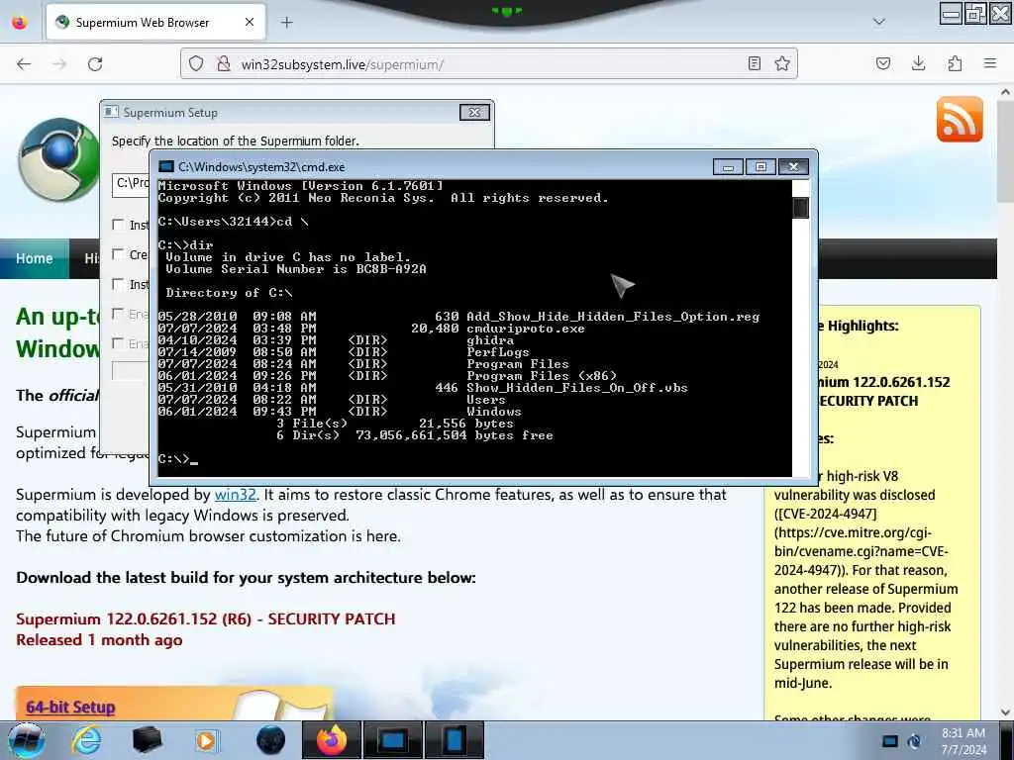Click the cmd.exe title bar icon
Screen dimensions: 1014x760
(x=166, y=166)
